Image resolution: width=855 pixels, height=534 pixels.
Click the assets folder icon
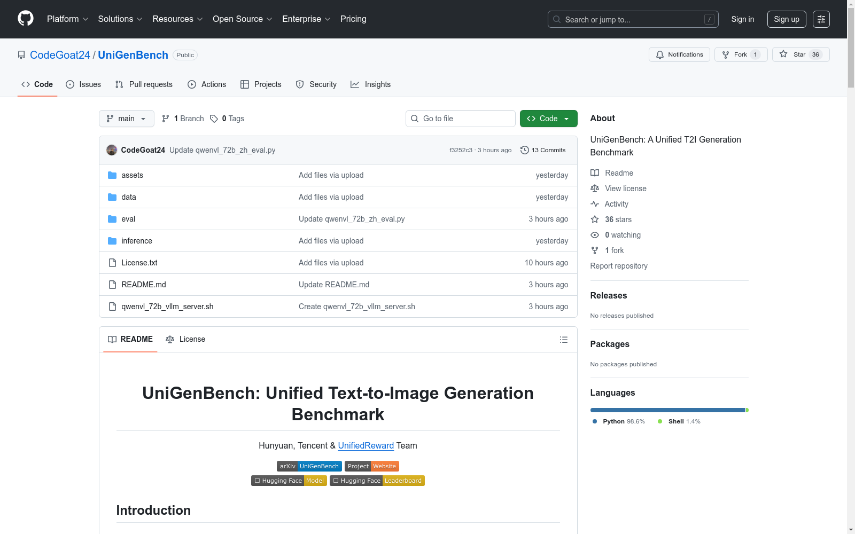tap(112, 175)
